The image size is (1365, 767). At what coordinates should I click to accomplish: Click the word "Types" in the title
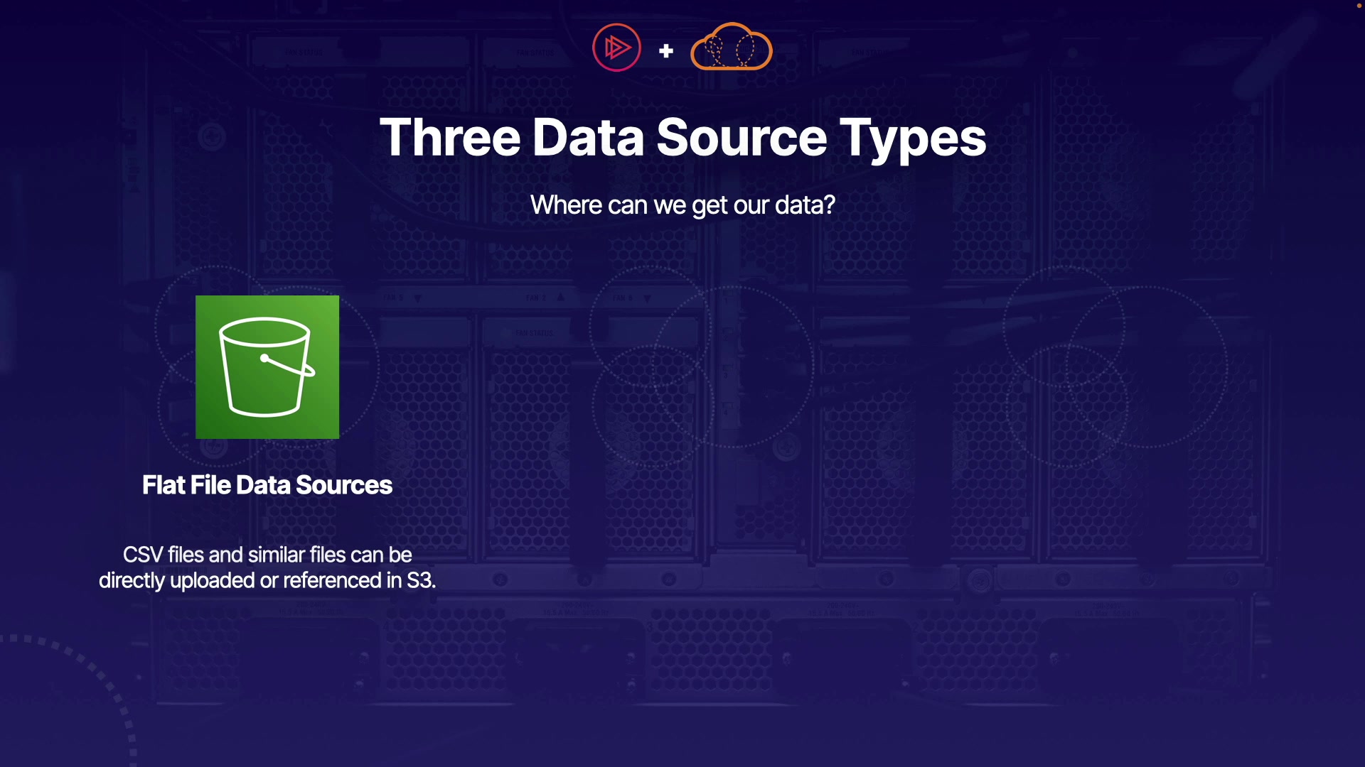click(913, 137)
